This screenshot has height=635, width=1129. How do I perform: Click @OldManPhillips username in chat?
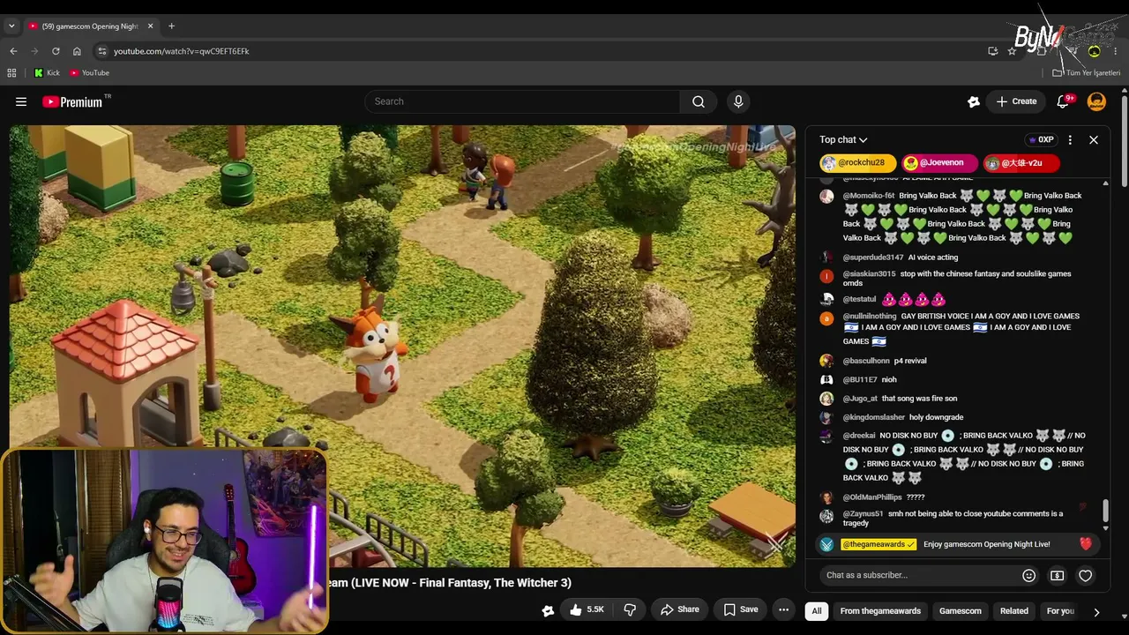pyautogui.click(x=872, y=497)
